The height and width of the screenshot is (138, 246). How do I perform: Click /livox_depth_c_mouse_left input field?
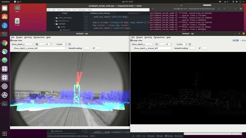pyautogui.click(x=39, y=48)
